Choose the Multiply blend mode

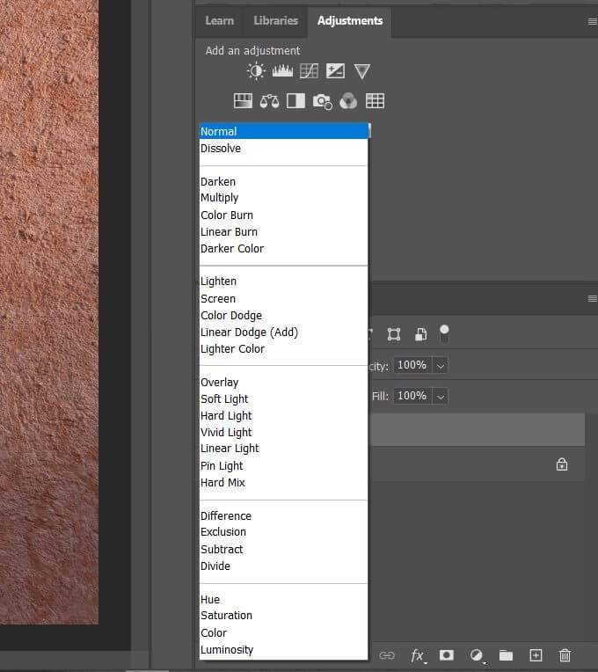(x=220, y=198)
